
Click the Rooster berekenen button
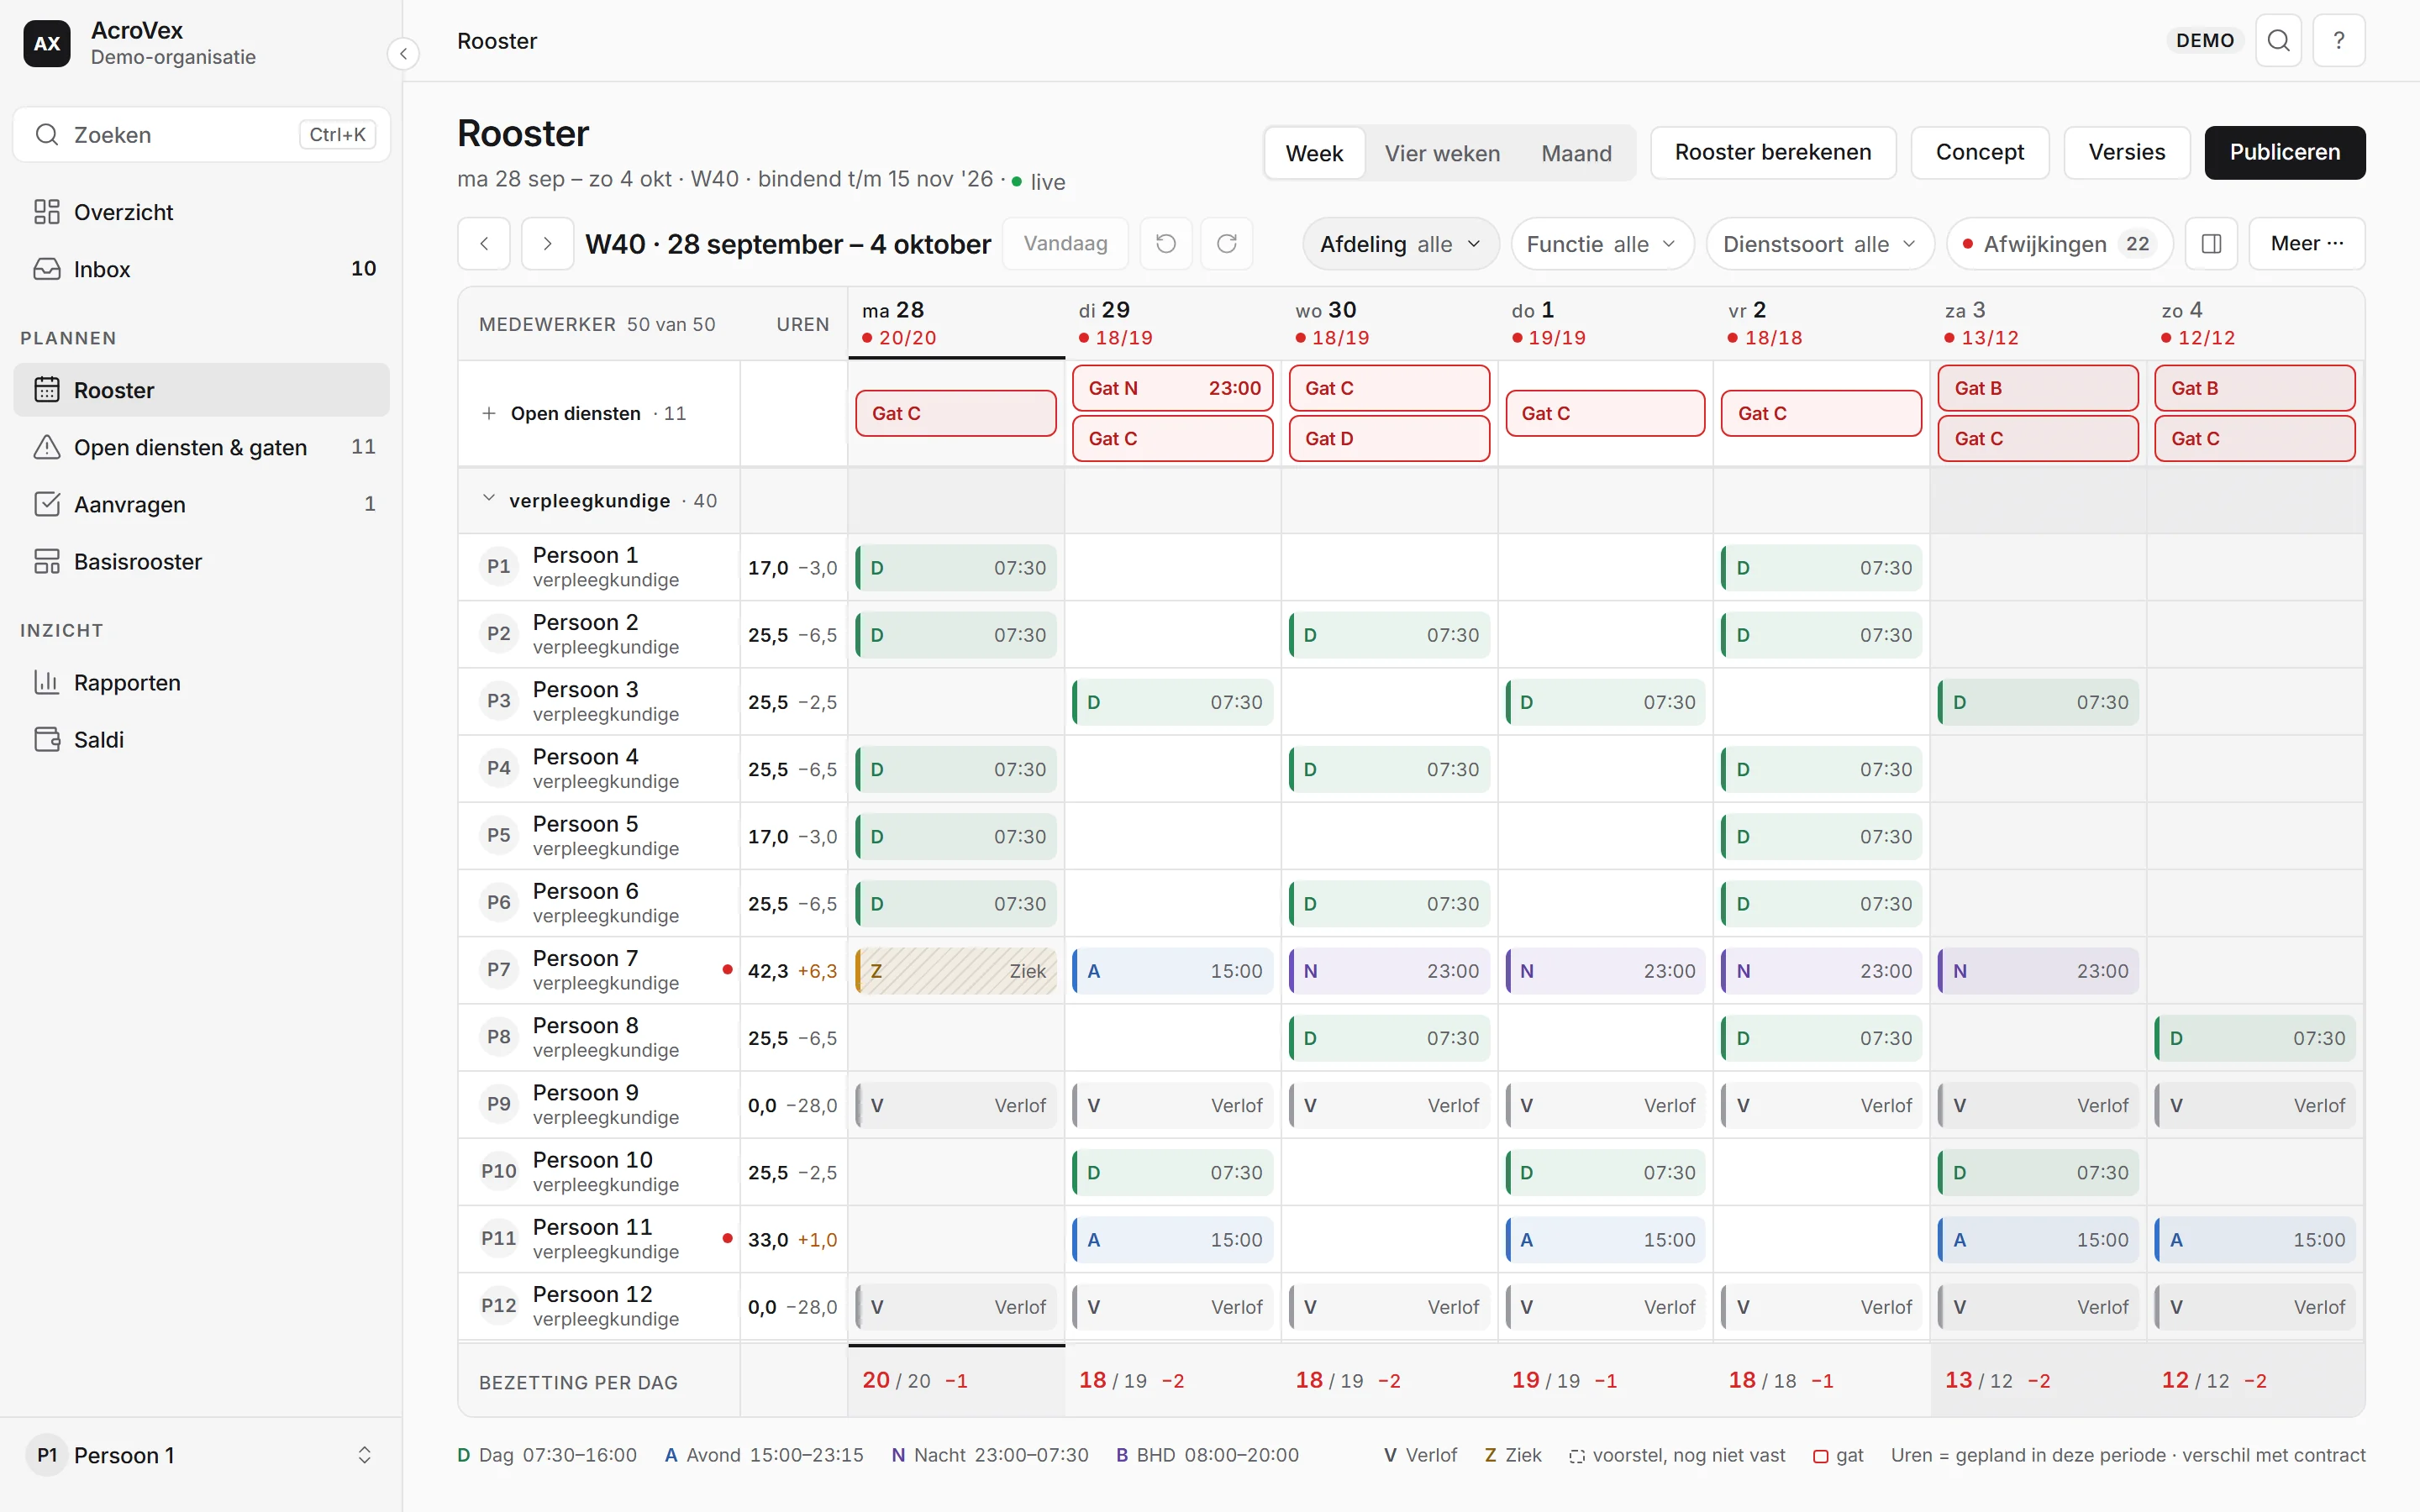[1772, 153]
